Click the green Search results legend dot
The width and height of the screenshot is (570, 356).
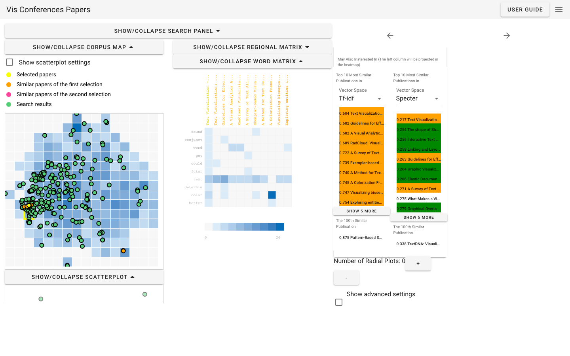click(x=9, y=104)
